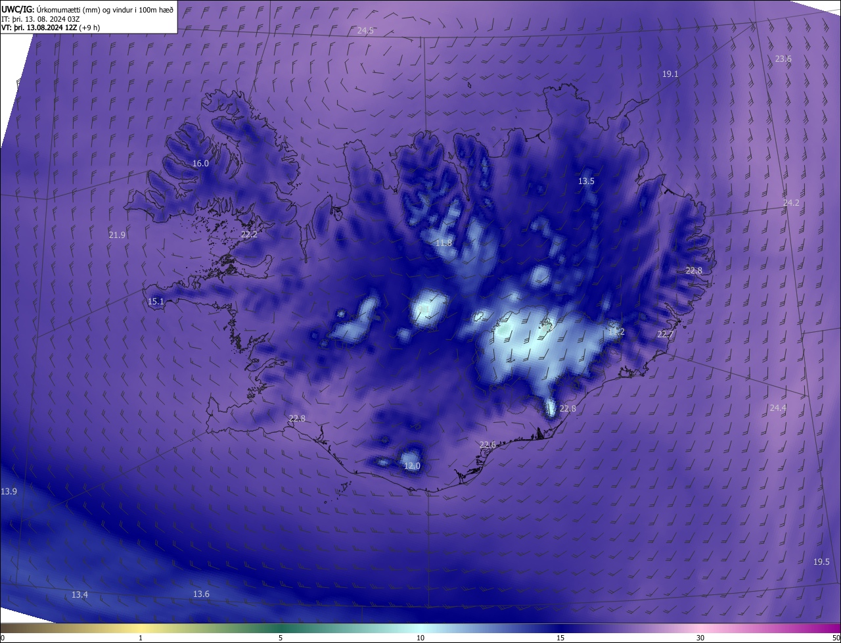Click the 13.9 value label

[9, 492]
